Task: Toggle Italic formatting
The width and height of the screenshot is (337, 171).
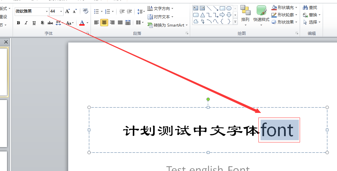Action: click(26, 23)
